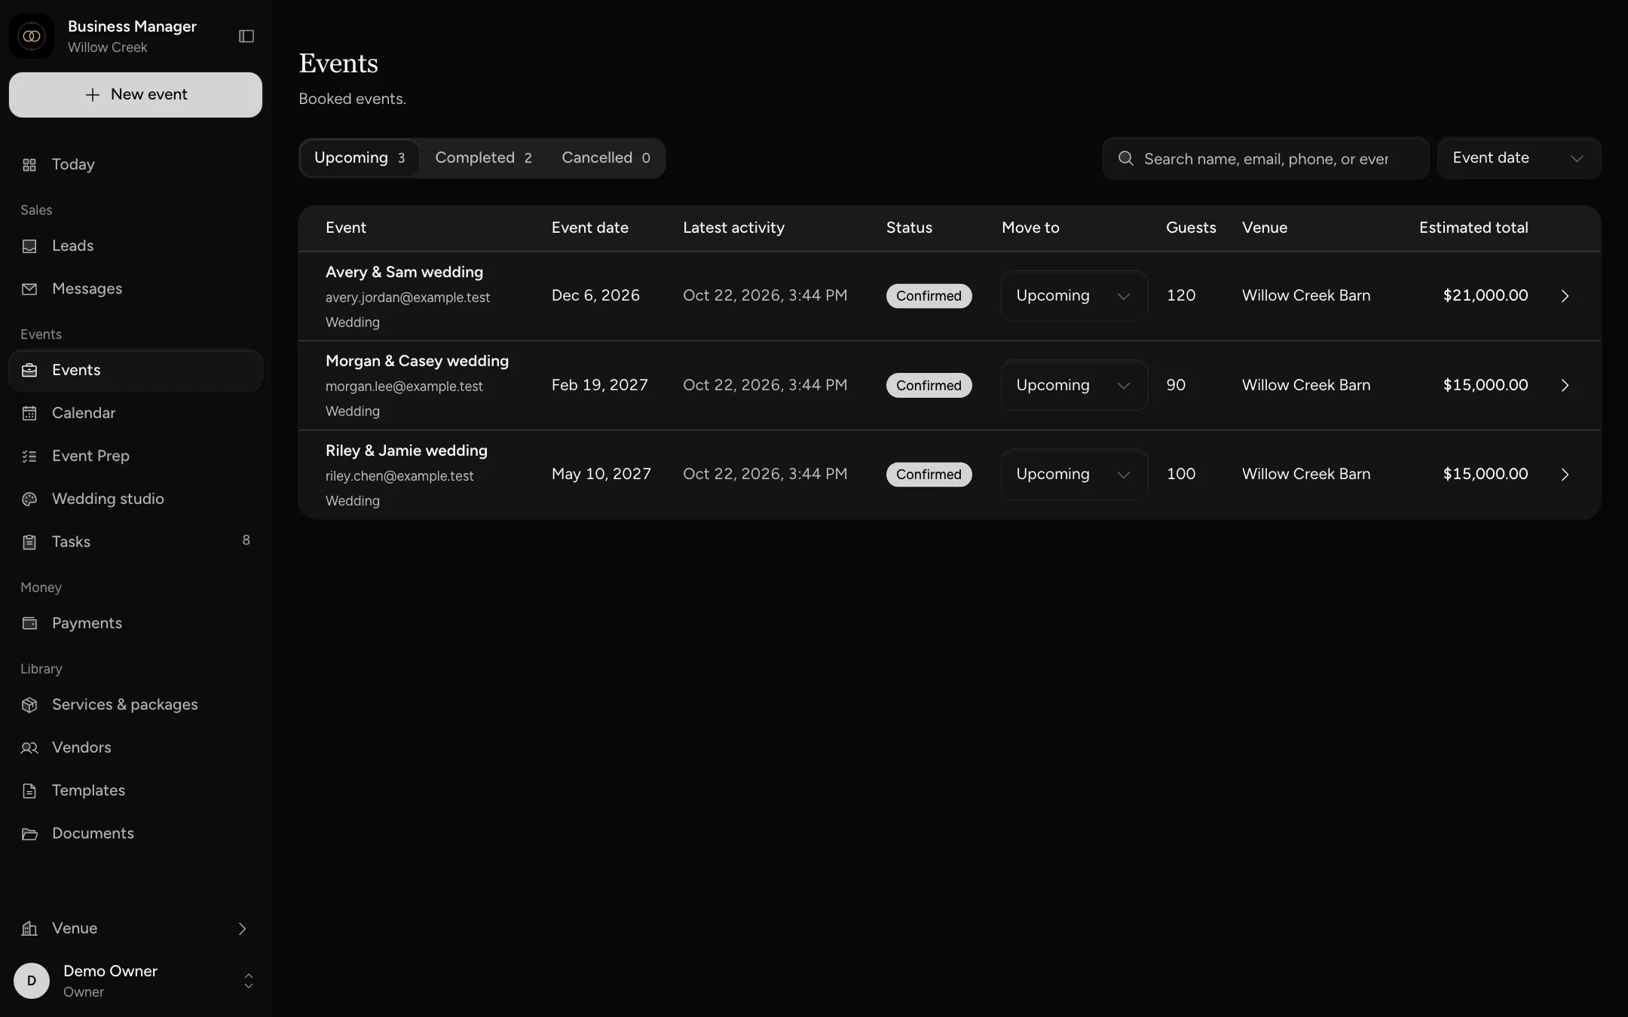Select Events in sidebar menu
Image resolution: width=1628 pixels, height=1017 pixels.
[136, 371]
